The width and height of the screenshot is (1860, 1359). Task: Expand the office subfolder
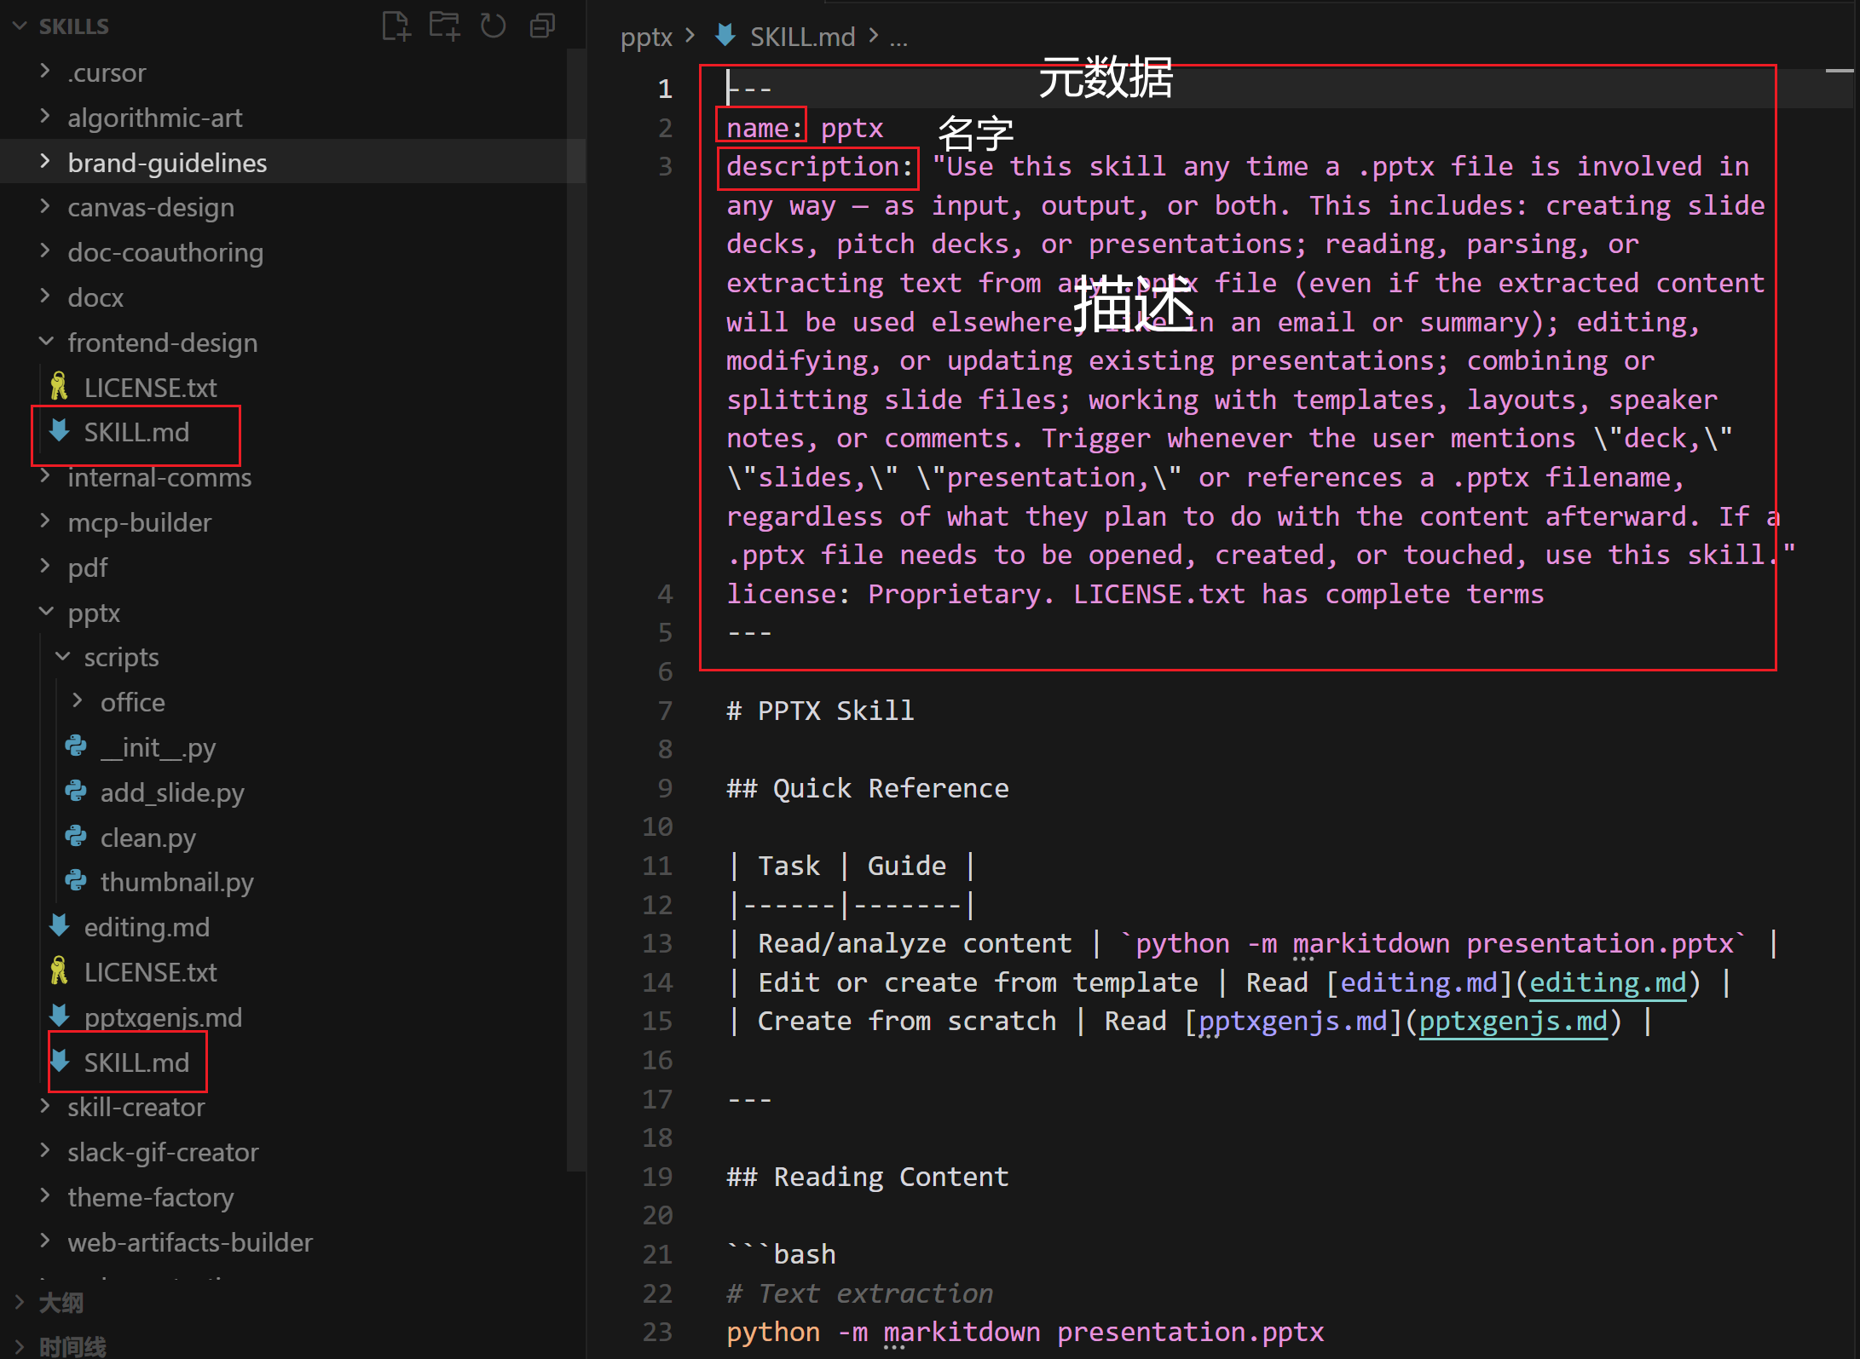point(132,702)
